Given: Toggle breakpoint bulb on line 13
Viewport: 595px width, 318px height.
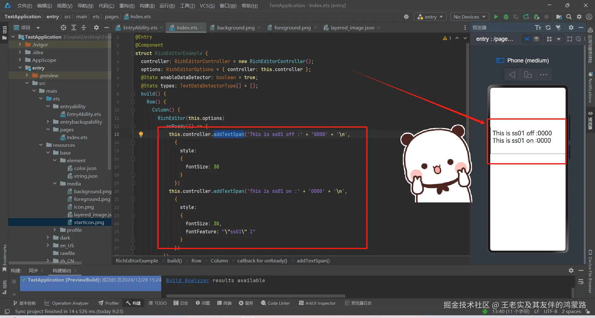Looking at the screenshot, I should [x=141, y=134].
